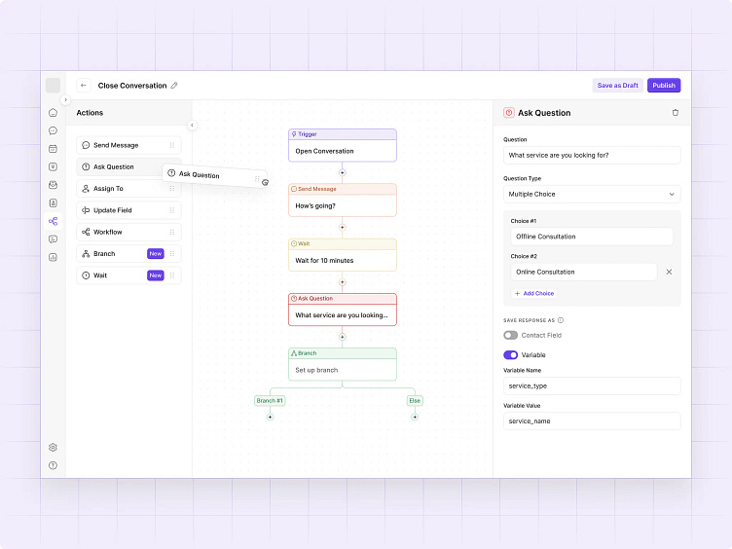Disable the Variable toggle
The width and height of the screenshot is (732, 549).
[x=511, y=354]
